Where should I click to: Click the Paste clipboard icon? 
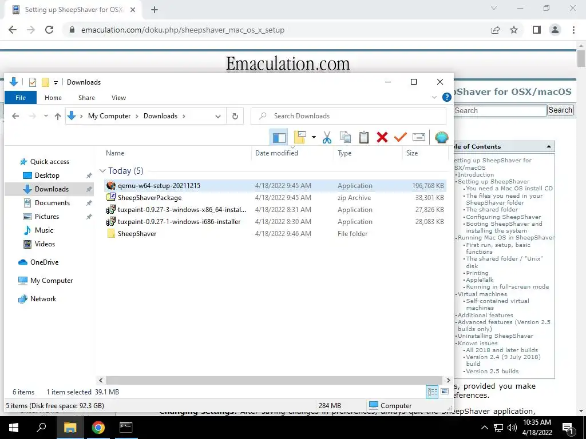[363, 137]
